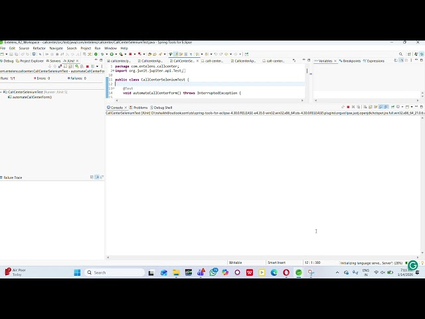The width and height of the screenshot is (425, 319).
Task: Expand the collapsed import statements in editor
Action: pos(112,70)
